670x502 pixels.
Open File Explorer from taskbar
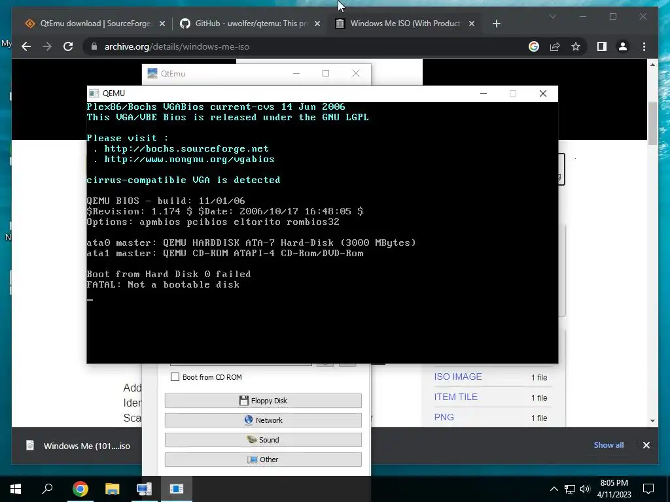(x=113, y=489)
